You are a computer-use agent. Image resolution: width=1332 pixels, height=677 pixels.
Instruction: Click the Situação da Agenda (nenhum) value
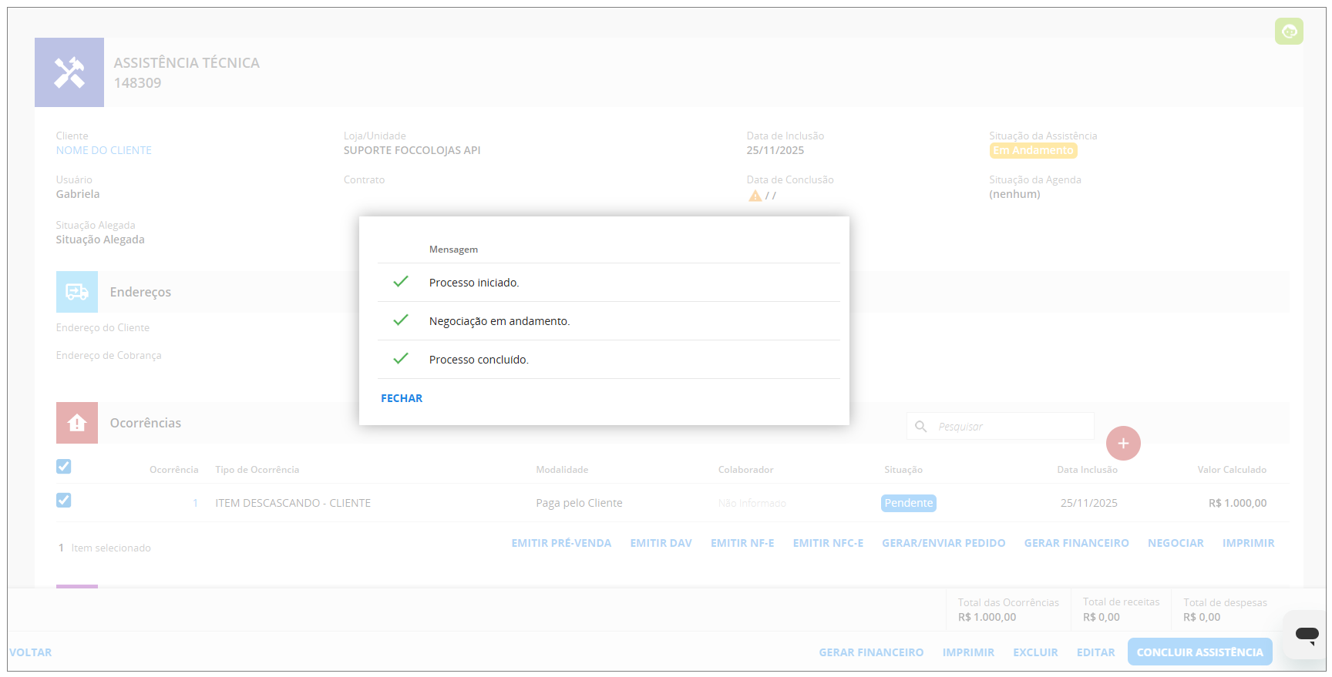(1014, 194)
